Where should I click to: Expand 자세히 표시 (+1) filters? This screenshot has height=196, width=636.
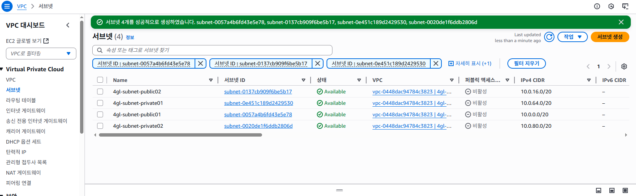click(470, 63)
